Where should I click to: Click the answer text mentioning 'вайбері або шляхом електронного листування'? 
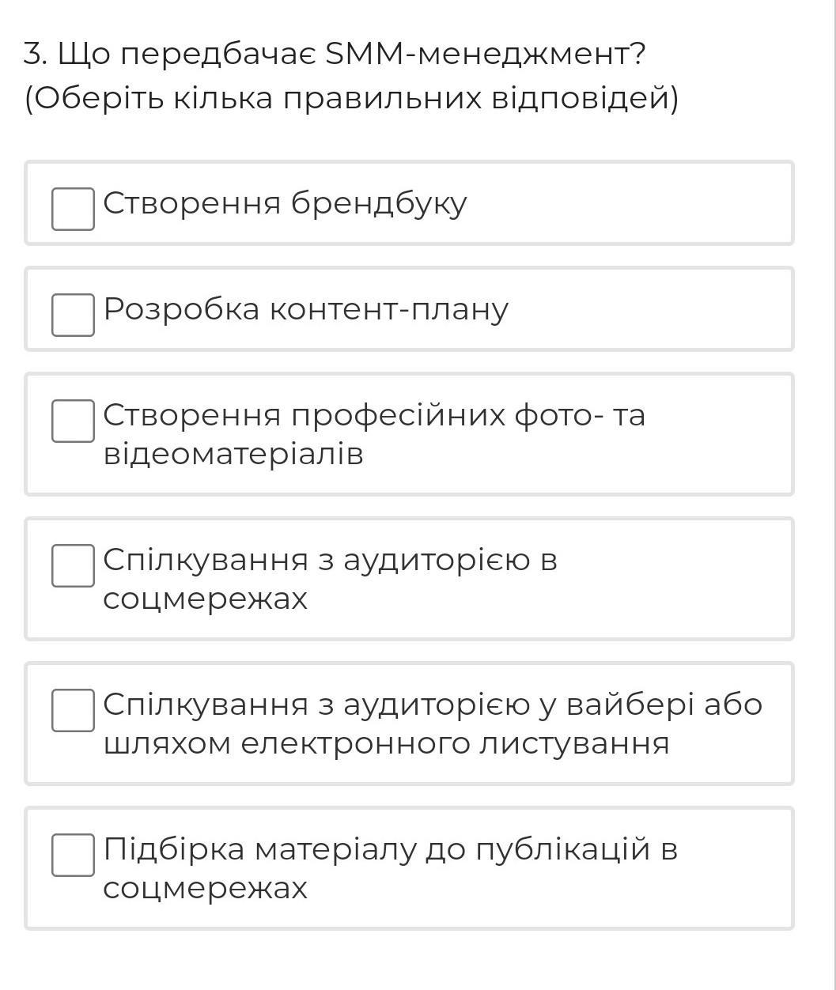click(433, 724)
